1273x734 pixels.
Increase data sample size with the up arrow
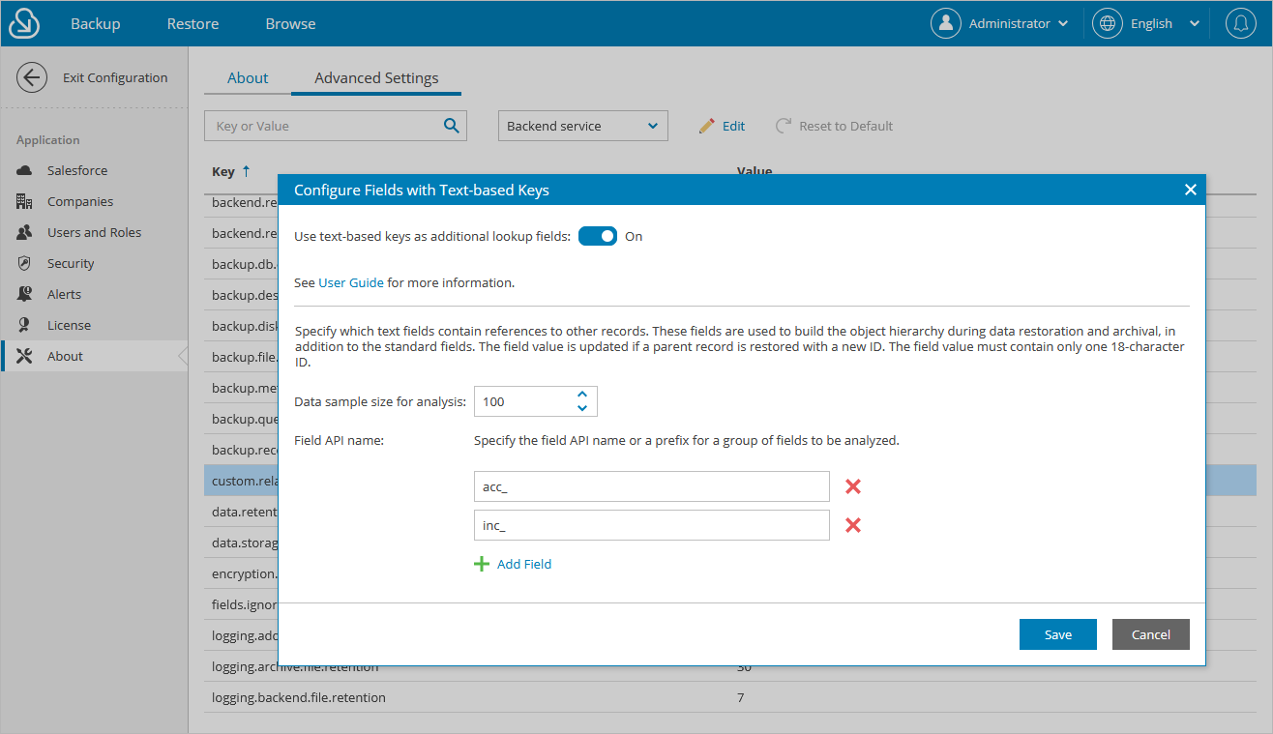click(x=581, y=395)
